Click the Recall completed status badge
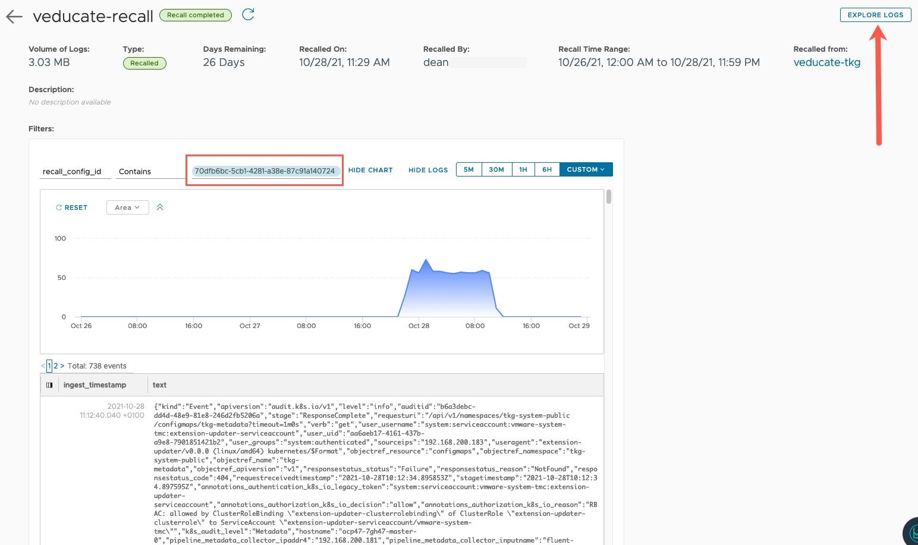Image resolution: width=918 pixels, height=545 pixels. coord(196,15)
